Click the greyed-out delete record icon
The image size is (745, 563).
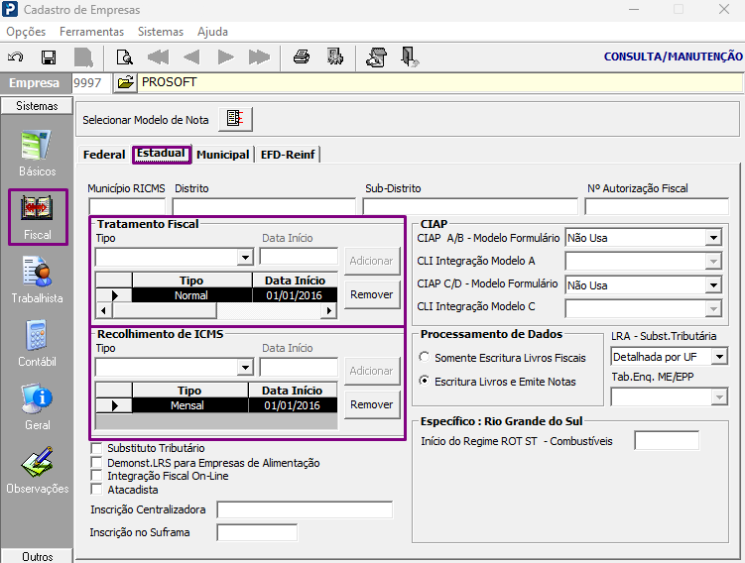point(83,57)
